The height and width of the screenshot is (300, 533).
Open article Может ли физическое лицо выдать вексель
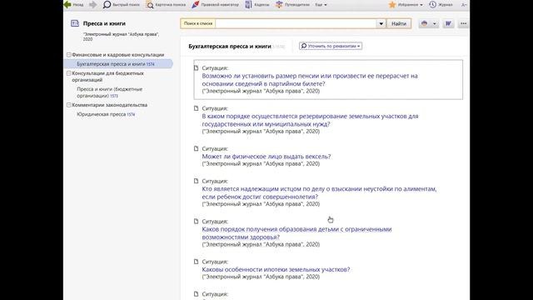(x=266, y=157)
